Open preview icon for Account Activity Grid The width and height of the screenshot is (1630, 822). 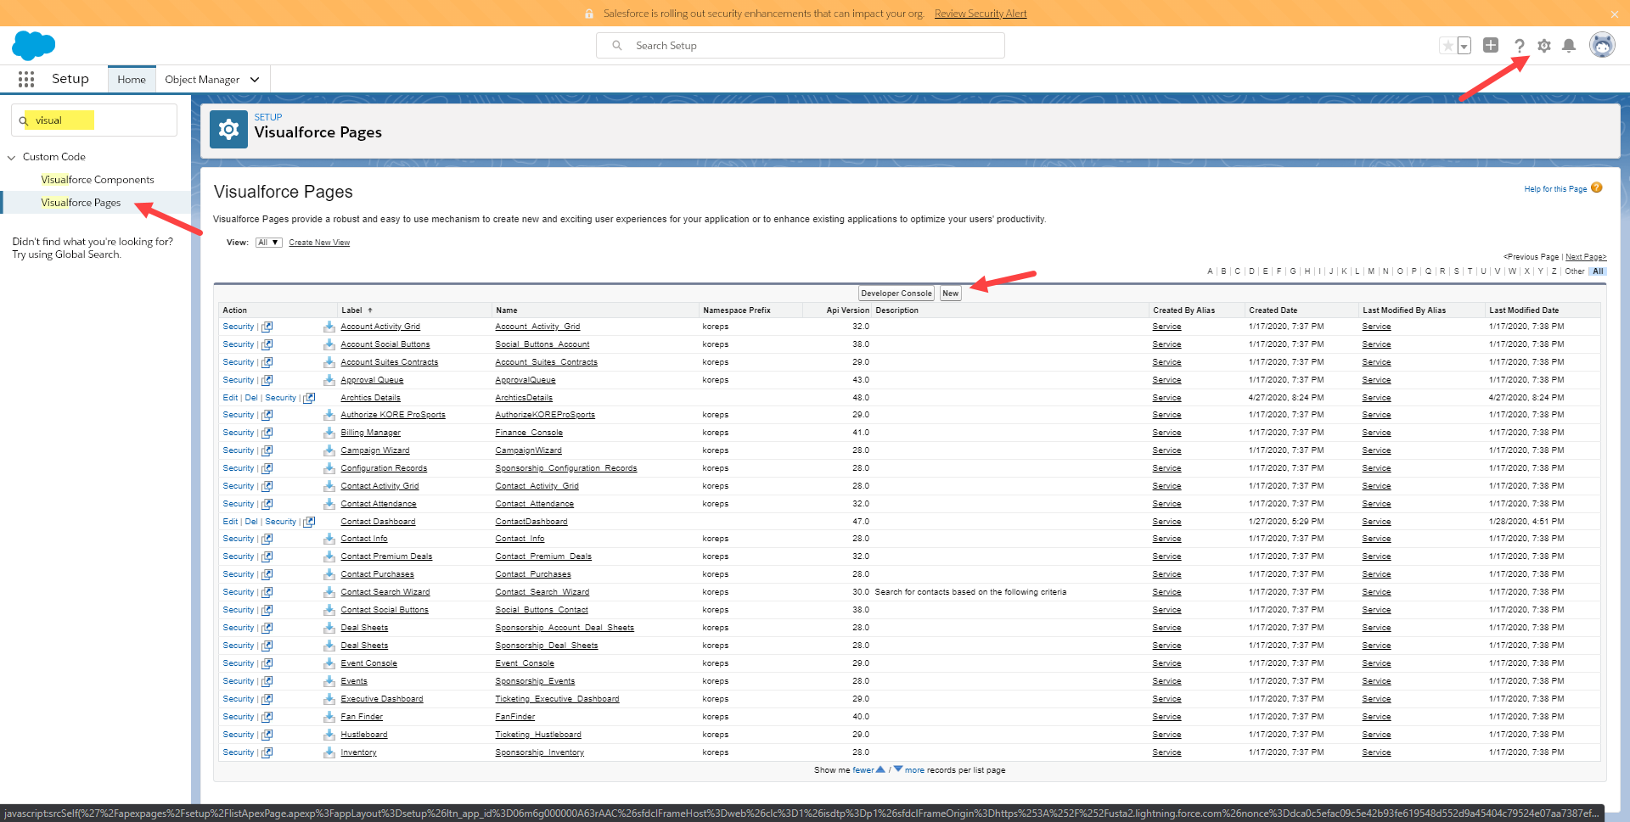click(267, 327)
